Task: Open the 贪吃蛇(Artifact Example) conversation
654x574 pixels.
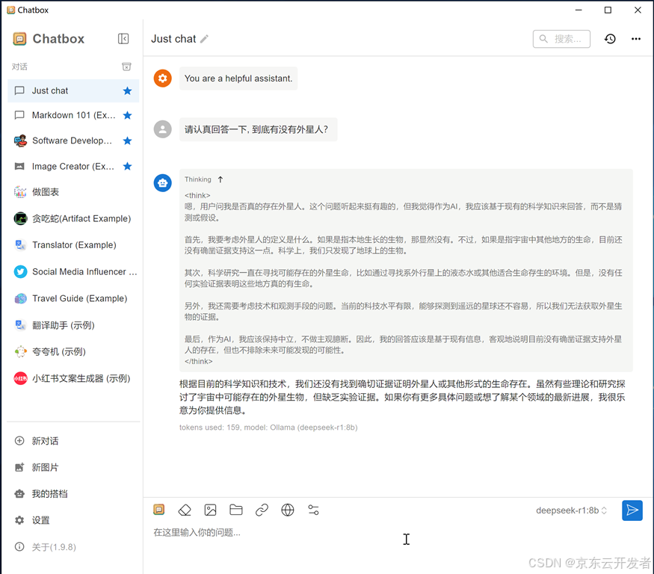Action: pyautogui.click(x=73, y=218)
